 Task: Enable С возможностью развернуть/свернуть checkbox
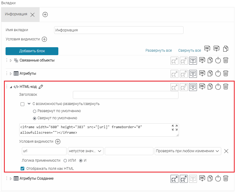[x=22, y=104]
